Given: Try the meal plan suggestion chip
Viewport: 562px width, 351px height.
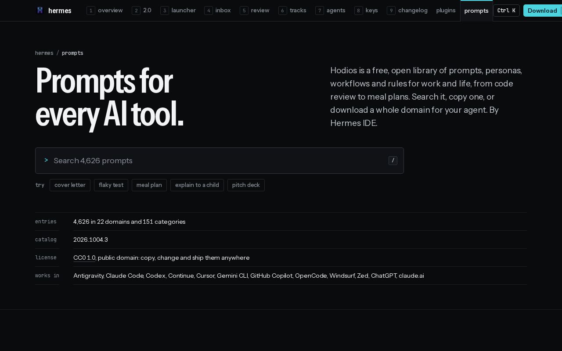Looking at the screenshot, I should (x=149, y=185).
